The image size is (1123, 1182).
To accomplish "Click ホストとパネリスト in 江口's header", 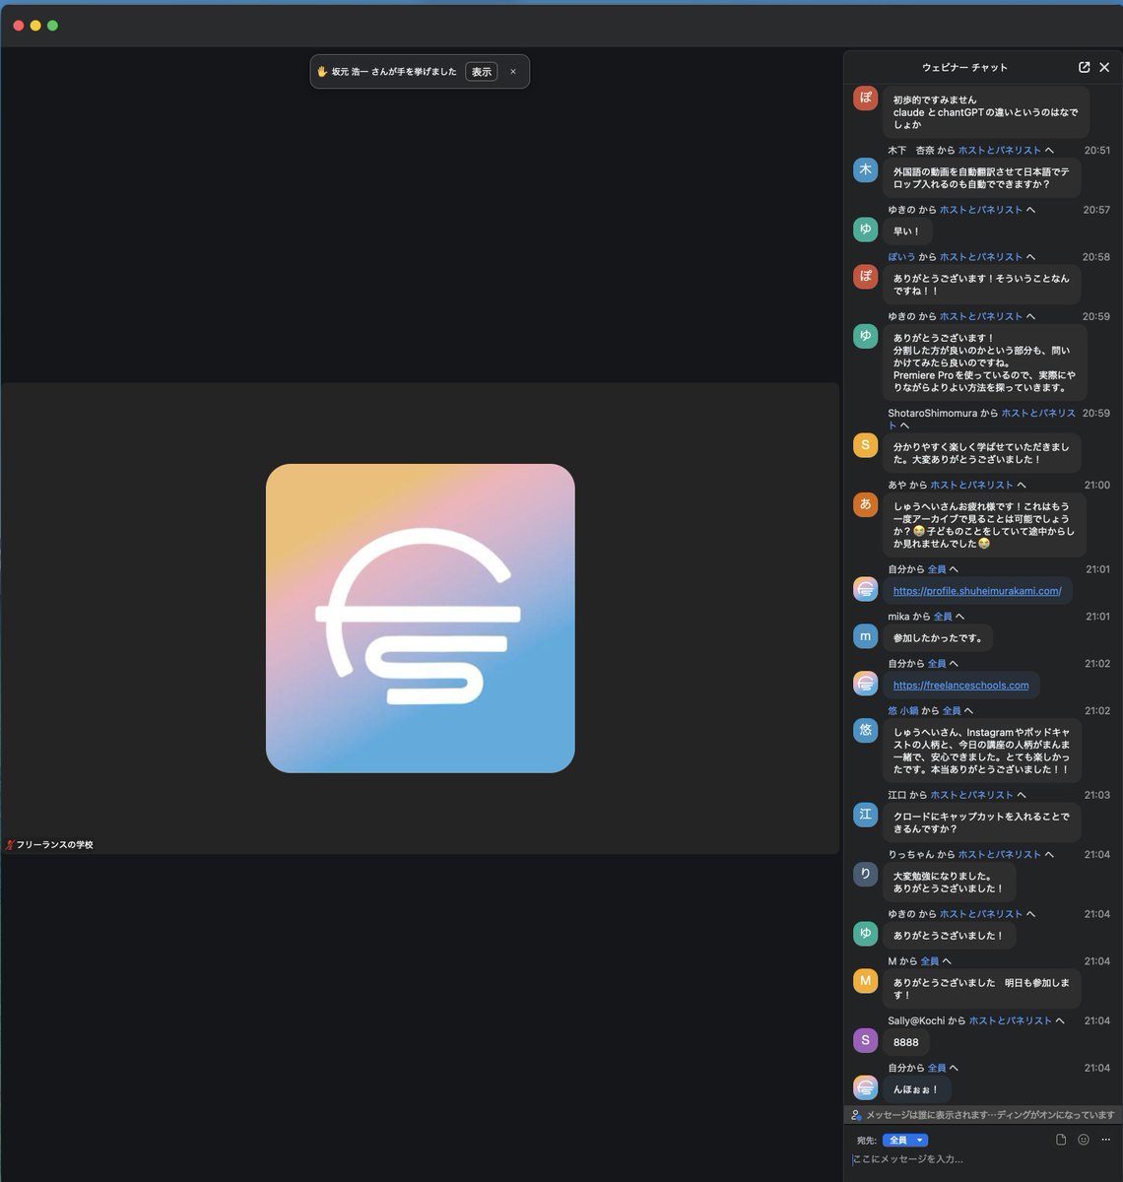I will (971, 795).
